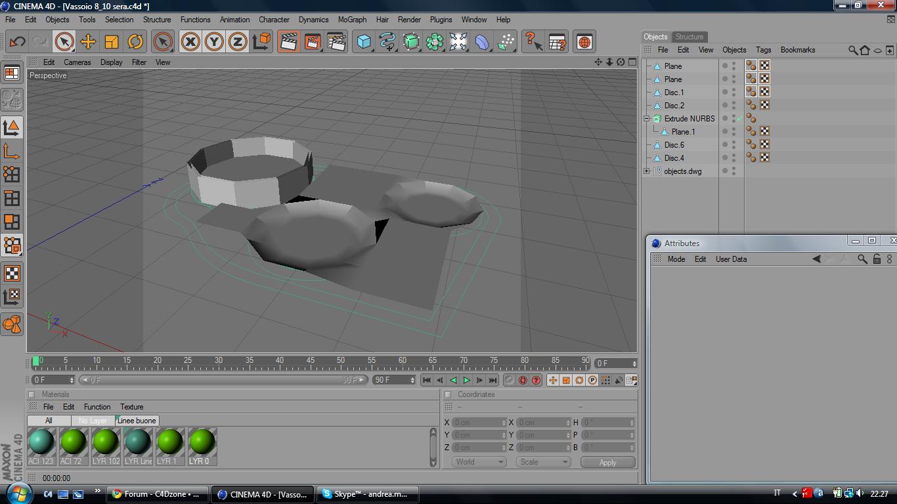The height and width of the screenshot is (504, 897).
Task: Click the lock icon in Attributes panel
Action: click(x=877, y=259)
